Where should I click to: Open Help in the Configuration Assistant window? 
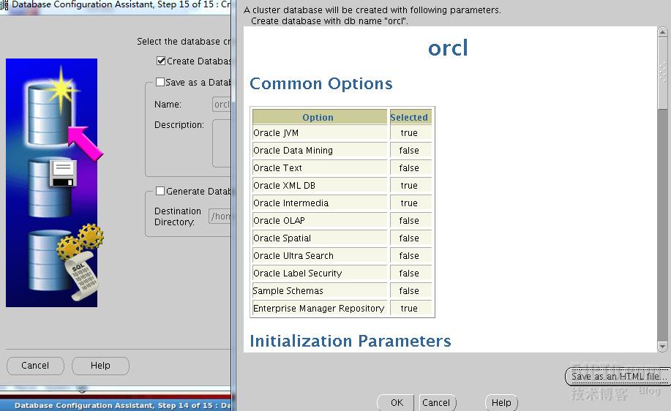point(100,366)
